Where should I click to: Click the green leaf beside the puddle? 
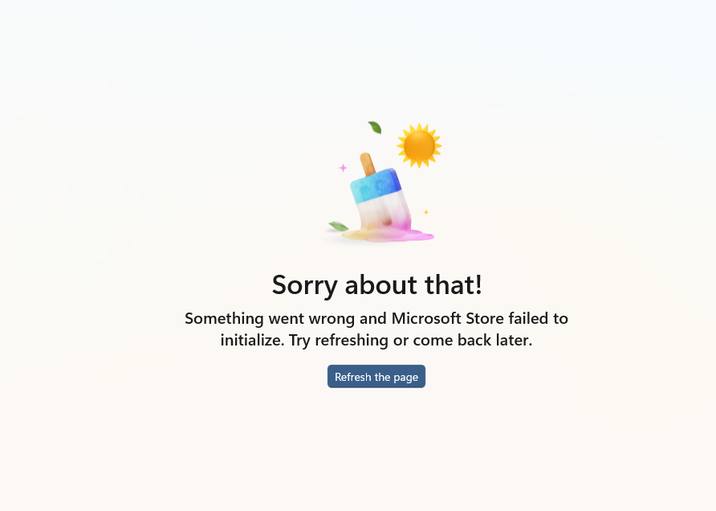click(x=339, y=227)
